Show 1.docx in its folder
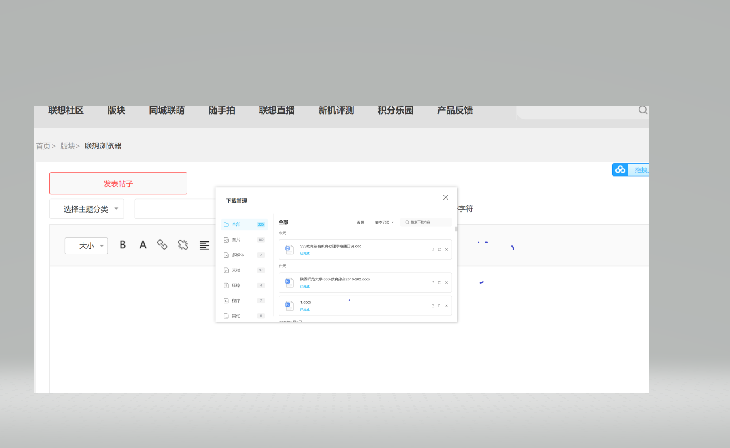This screenshot has width=730, height=448. [440, 306]
